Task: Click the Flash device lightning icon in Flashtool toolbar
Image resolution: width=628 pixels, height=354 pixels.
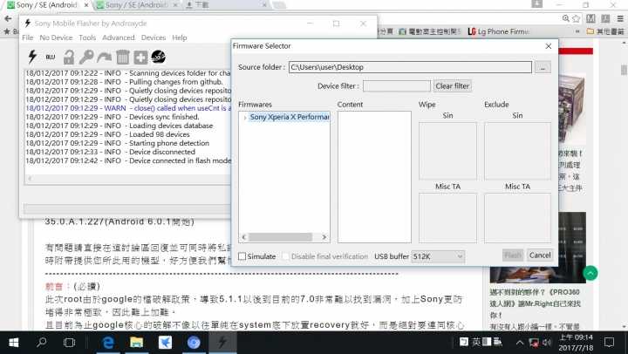Action: tap(32, 57)
